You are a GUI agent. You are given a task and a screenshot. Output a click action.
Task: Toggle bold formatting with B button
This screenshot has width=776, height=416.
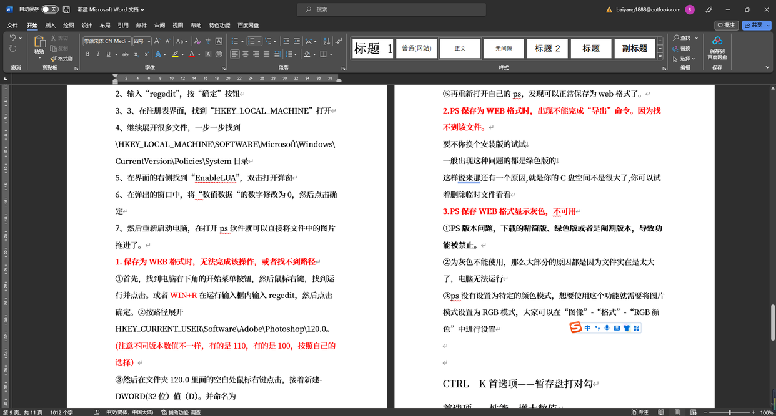tap(87, 54)
